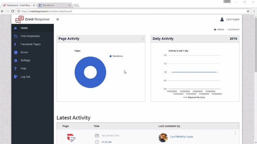Click the calendar icon in Latest Activity
The height and width of the screenshot is (144, 257).
click(97, 135)
